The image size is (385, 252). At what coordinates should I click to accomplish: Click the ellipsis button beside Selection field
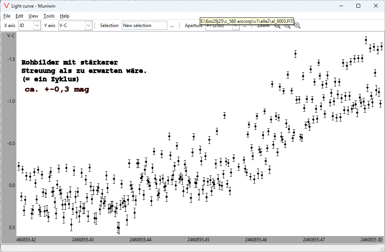(172, 26)
